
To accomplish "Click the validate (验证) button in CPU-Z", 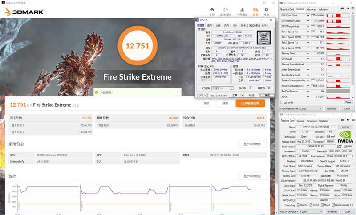I will click(251, 95).
